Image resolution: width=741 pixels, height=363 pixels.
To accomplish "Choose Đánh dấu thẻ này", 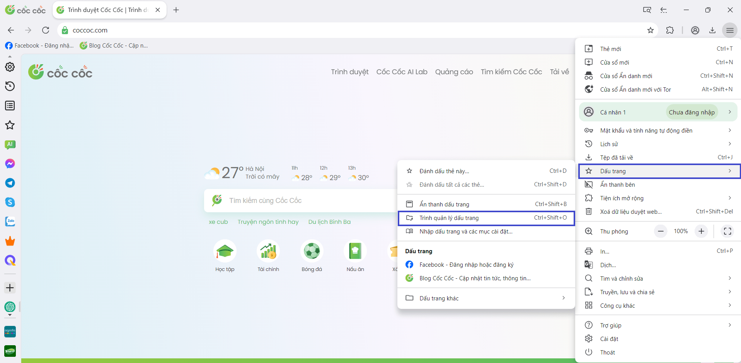I will click(x=486, y=171).
